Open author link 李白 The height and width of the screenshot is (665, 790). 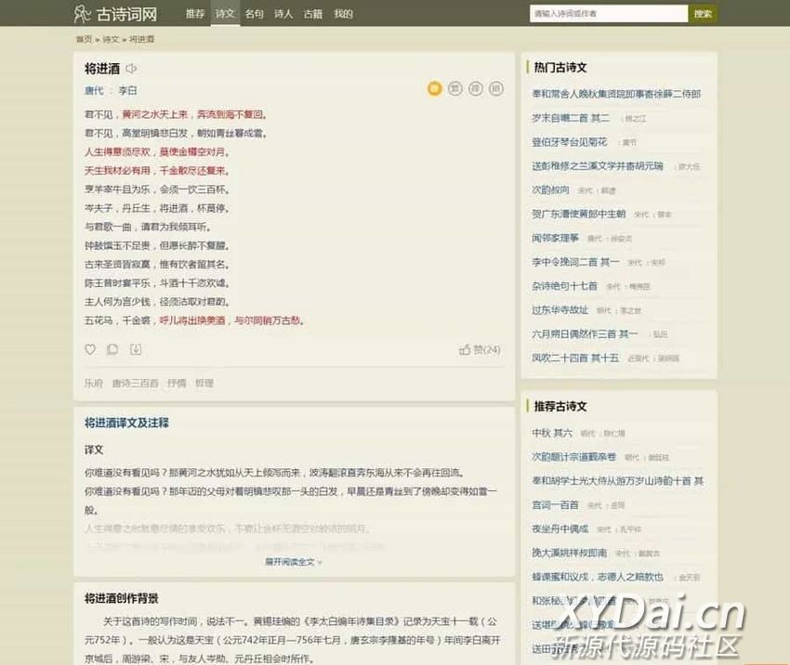pyautogui.click(x=127, y=91)
